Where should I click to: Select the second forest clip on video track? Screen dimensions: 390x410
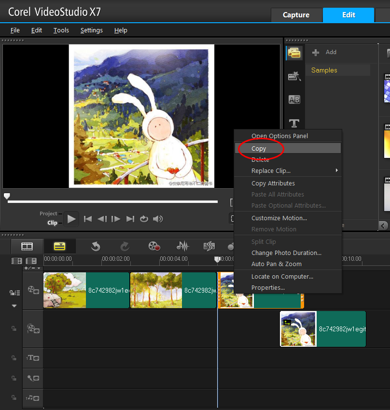click(x=173, y=290)
